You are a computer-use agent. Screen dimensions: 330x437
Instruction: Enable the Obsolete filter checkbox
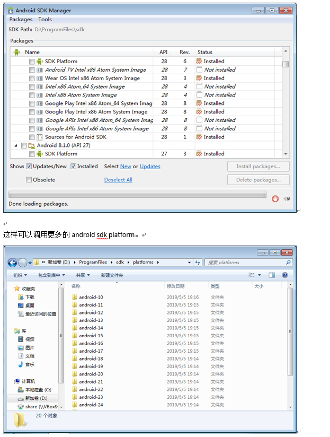[x=29, y=180]
